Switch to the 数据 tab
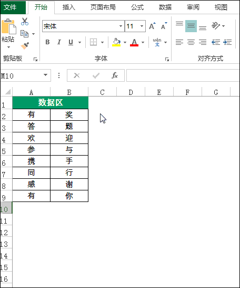This screenshot has height=288, width=240. point(165,7)
